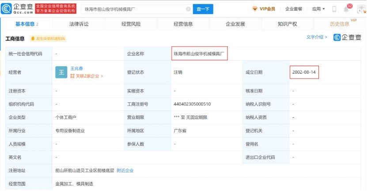This screenshot has width=367, height=191.
Task: Select enterprise type 个体工商户 value
Action: click(66, 117)
